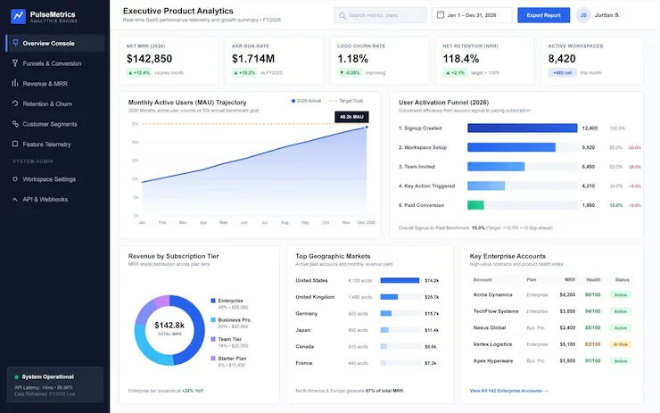The image size is (660, 413).
Task: Open Retention & Churn page
Action: (x=55, y=103)
